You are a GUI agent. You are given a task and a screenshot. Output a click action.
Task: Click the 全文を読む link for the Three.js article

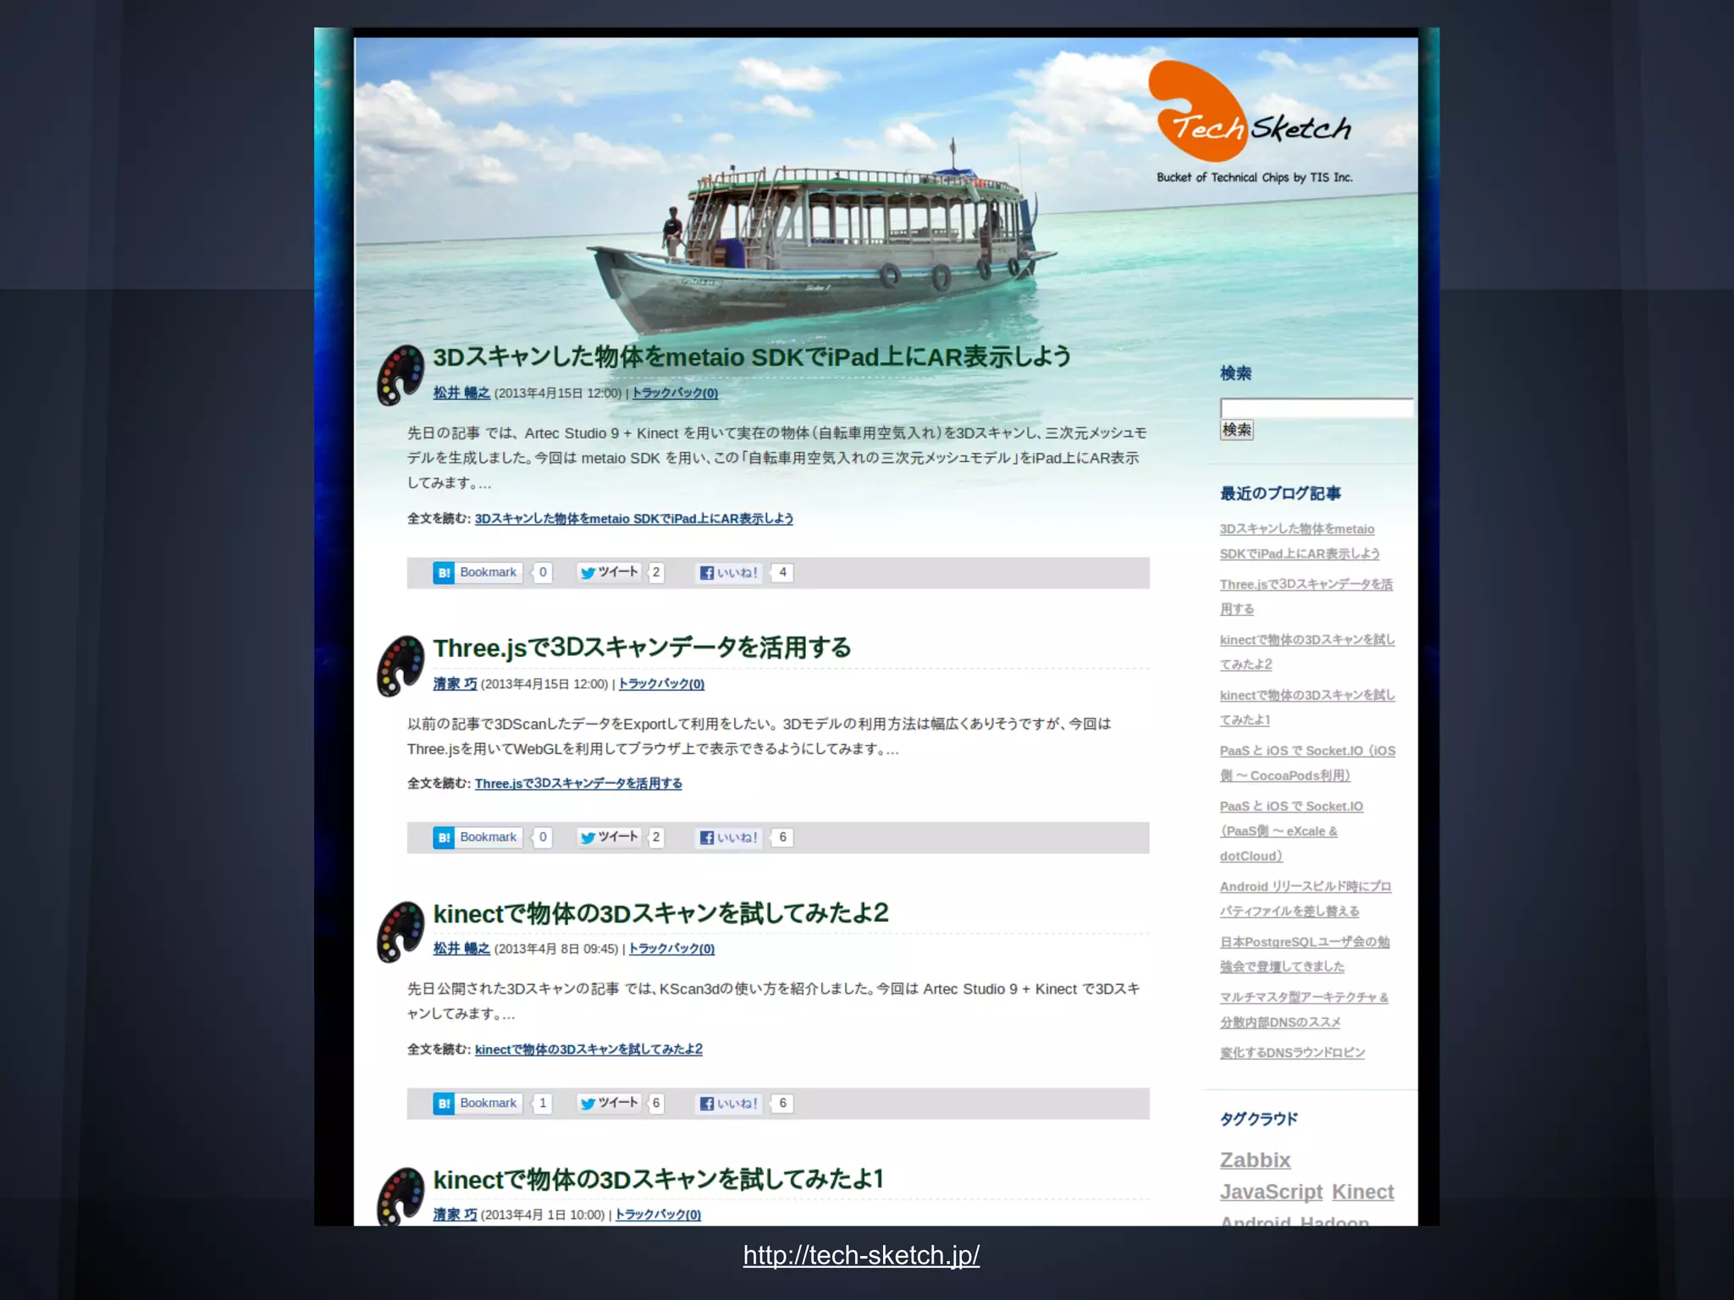pyautogui.click(x=578, y=785)
